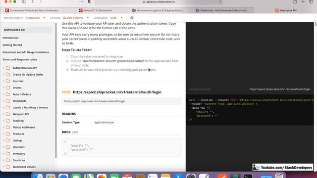Click the Countries folder icon

point(8,160)
